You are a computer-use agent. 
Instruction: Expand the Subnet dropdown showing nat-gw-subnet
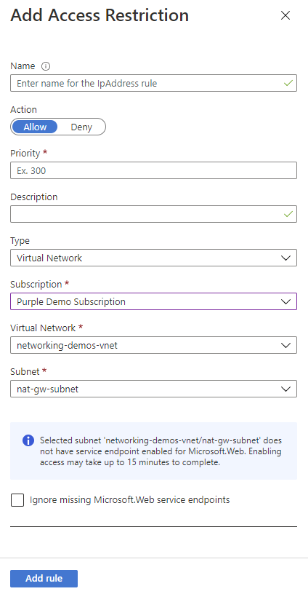153,389
